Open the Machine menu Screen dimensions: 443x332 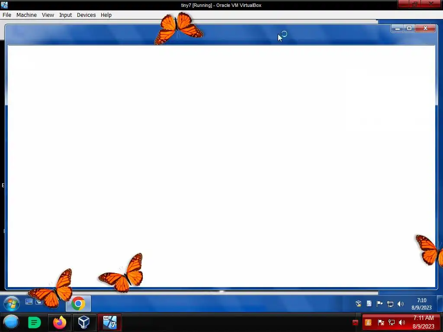coord(26,15)
